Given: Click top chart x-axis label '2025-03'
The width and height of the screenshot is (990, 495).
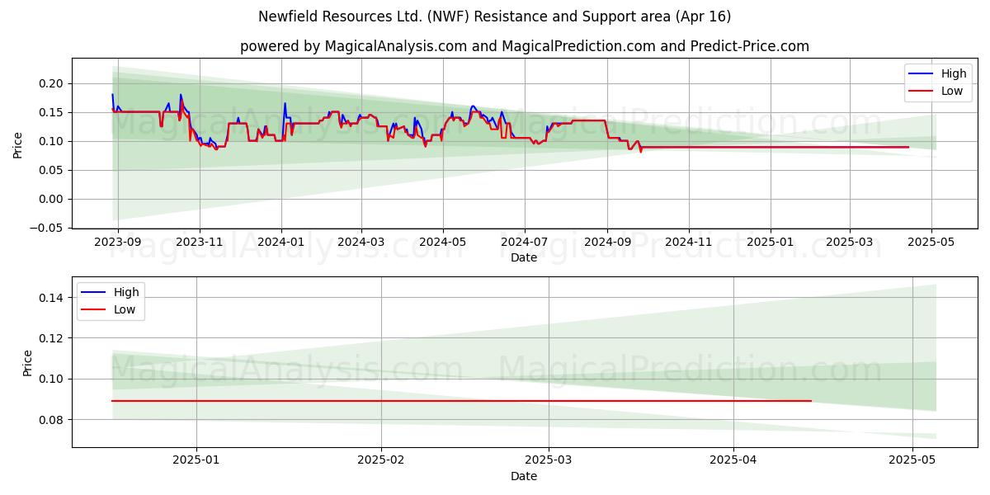Looking at the screenshot, I should [x=850, y=242].
